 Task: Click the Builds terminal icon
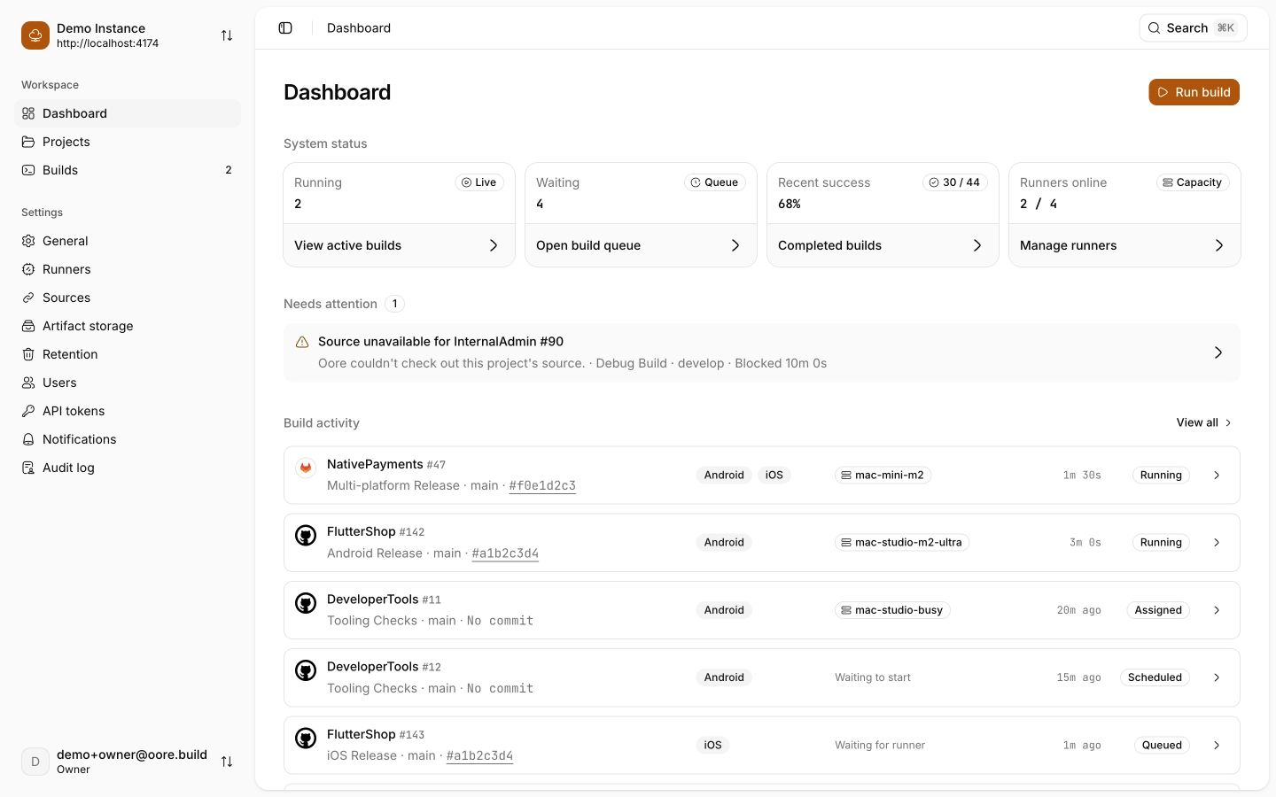point(28,170)
